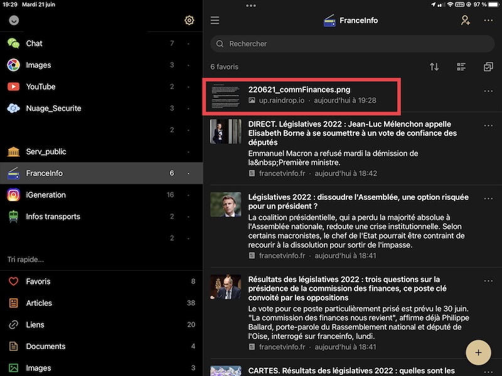This screenshot has width=502, height=376.
Task: Expand iGeneration collection dot
Action: [188, 195]
